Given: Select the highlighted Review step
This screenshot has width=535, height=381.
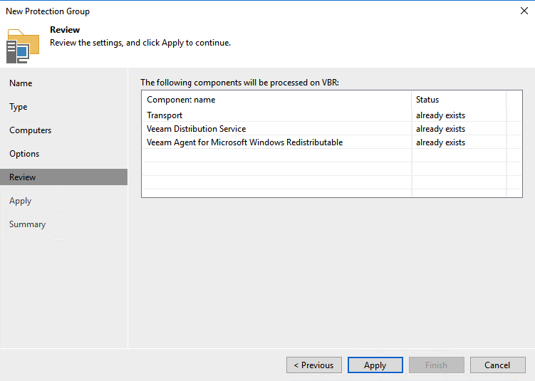Looking at the screenshot, I should 23,177.
